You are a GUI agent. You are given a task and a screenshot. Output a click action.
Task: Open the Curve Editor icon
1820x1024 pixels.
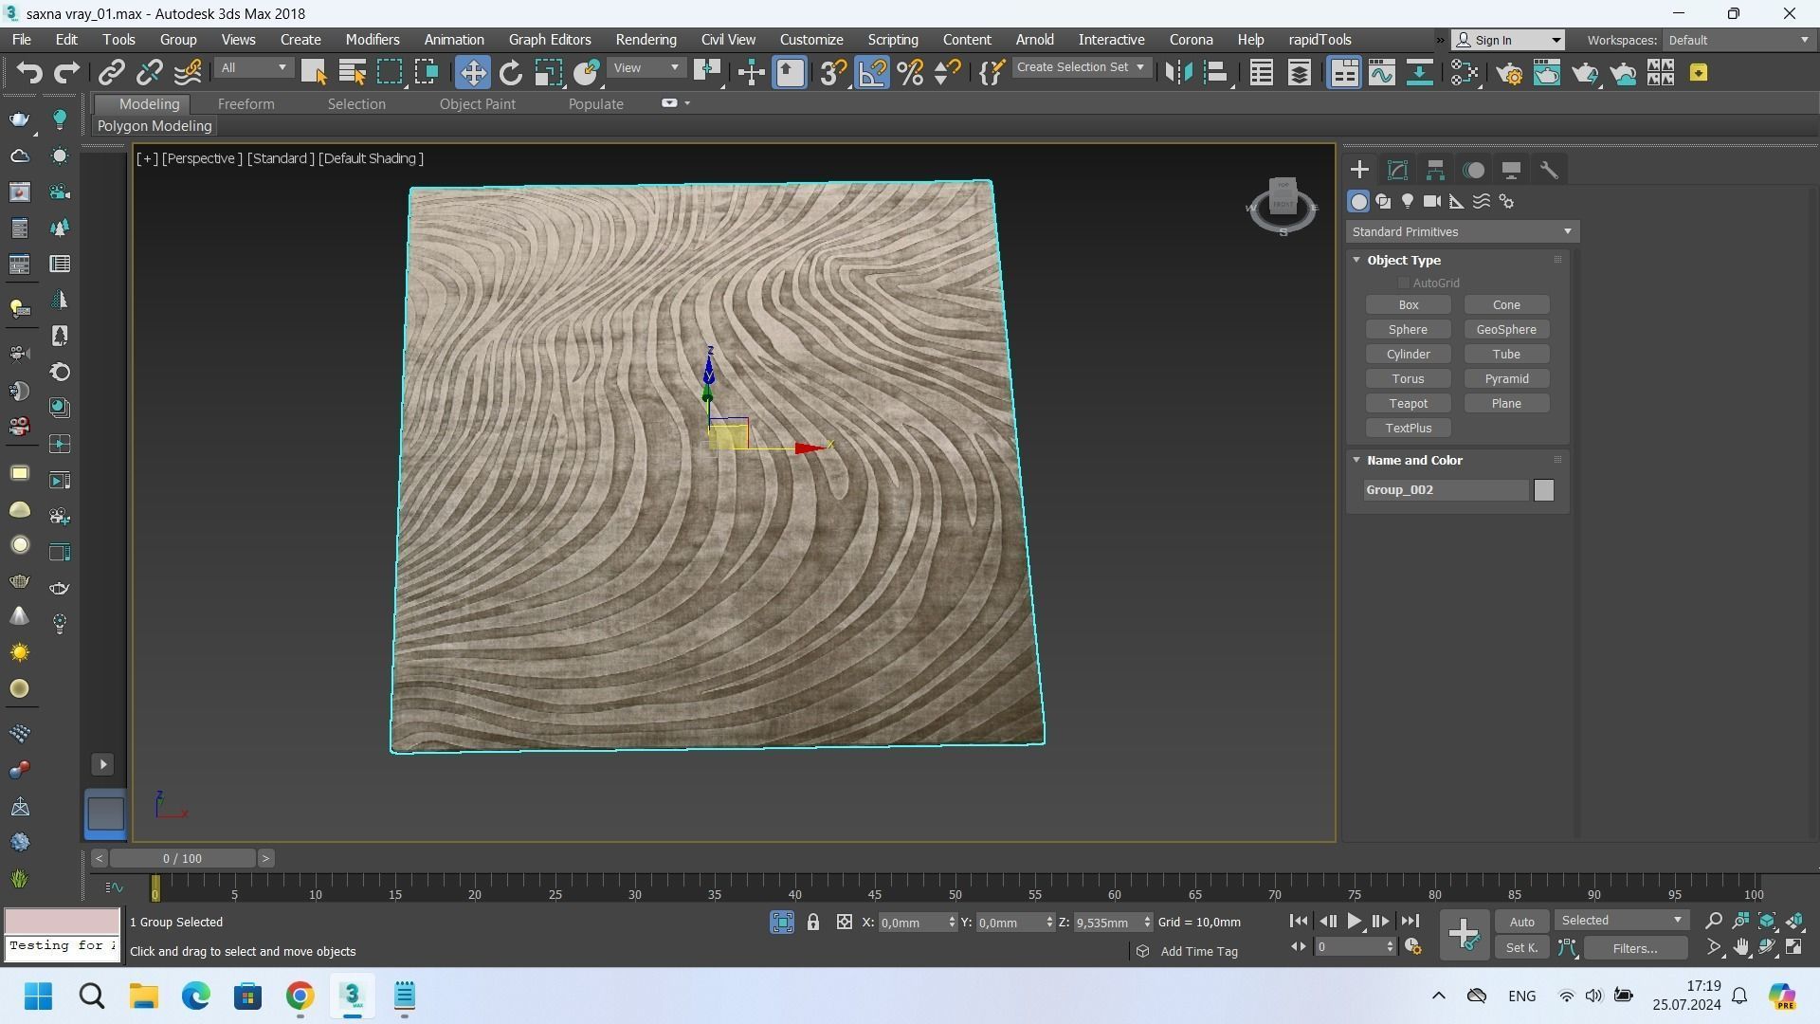click(1381, 73)
